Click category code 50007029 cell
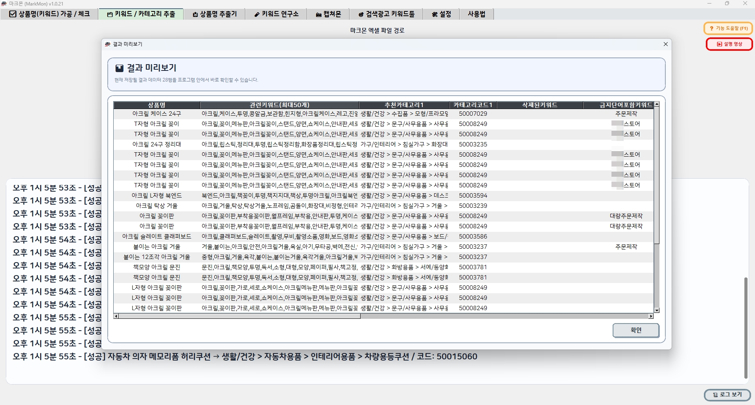 pos(473,114)
